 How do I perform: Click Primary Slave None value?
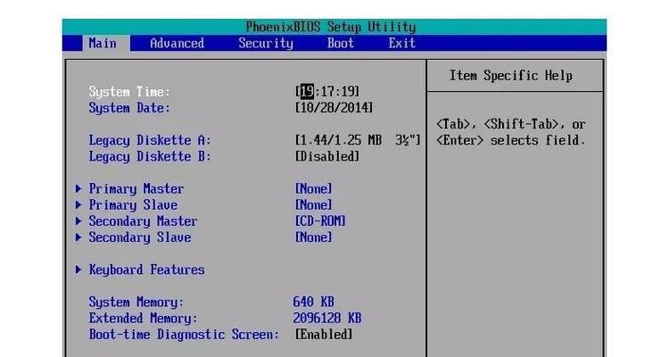point(313,205)
